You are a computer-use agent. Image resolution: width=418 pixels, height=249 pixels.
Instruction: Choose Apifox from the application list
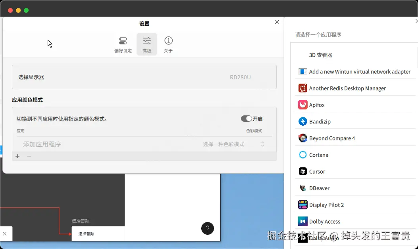(355, 105)
